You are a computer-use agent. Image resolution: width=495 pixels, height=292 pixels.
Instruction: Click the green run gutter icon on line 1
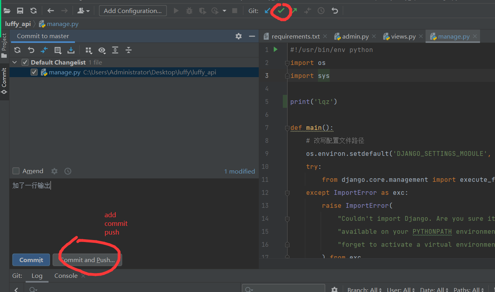tap(276, 50)
